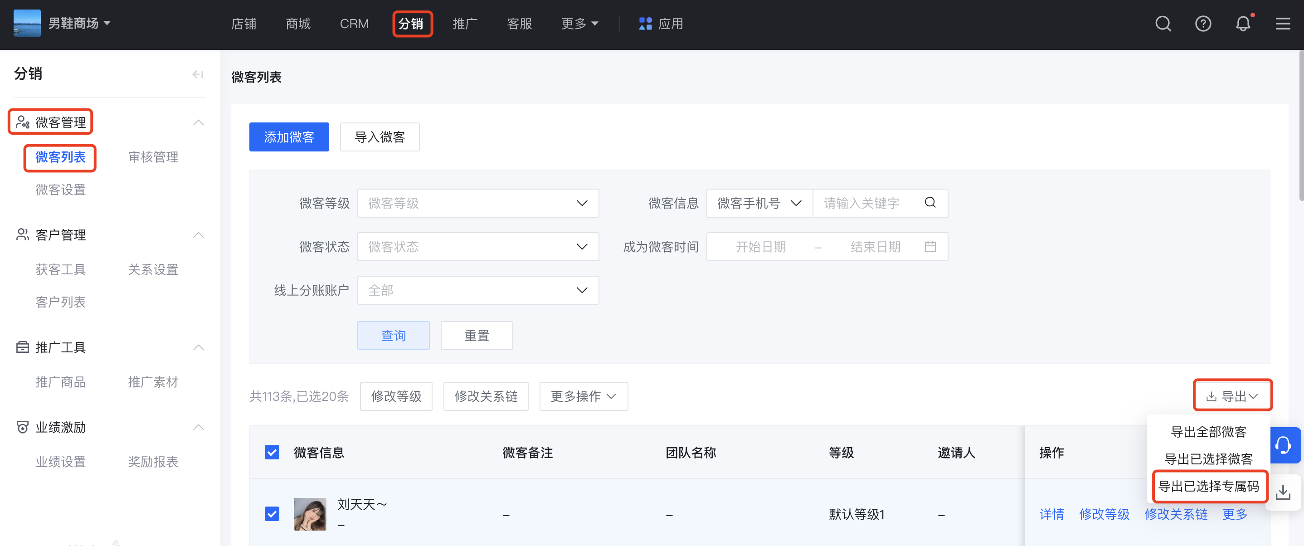The height and width of the screenshot is (546, 1304).
Task: Go to the 商城 top tab
Action: coord(297,24)
